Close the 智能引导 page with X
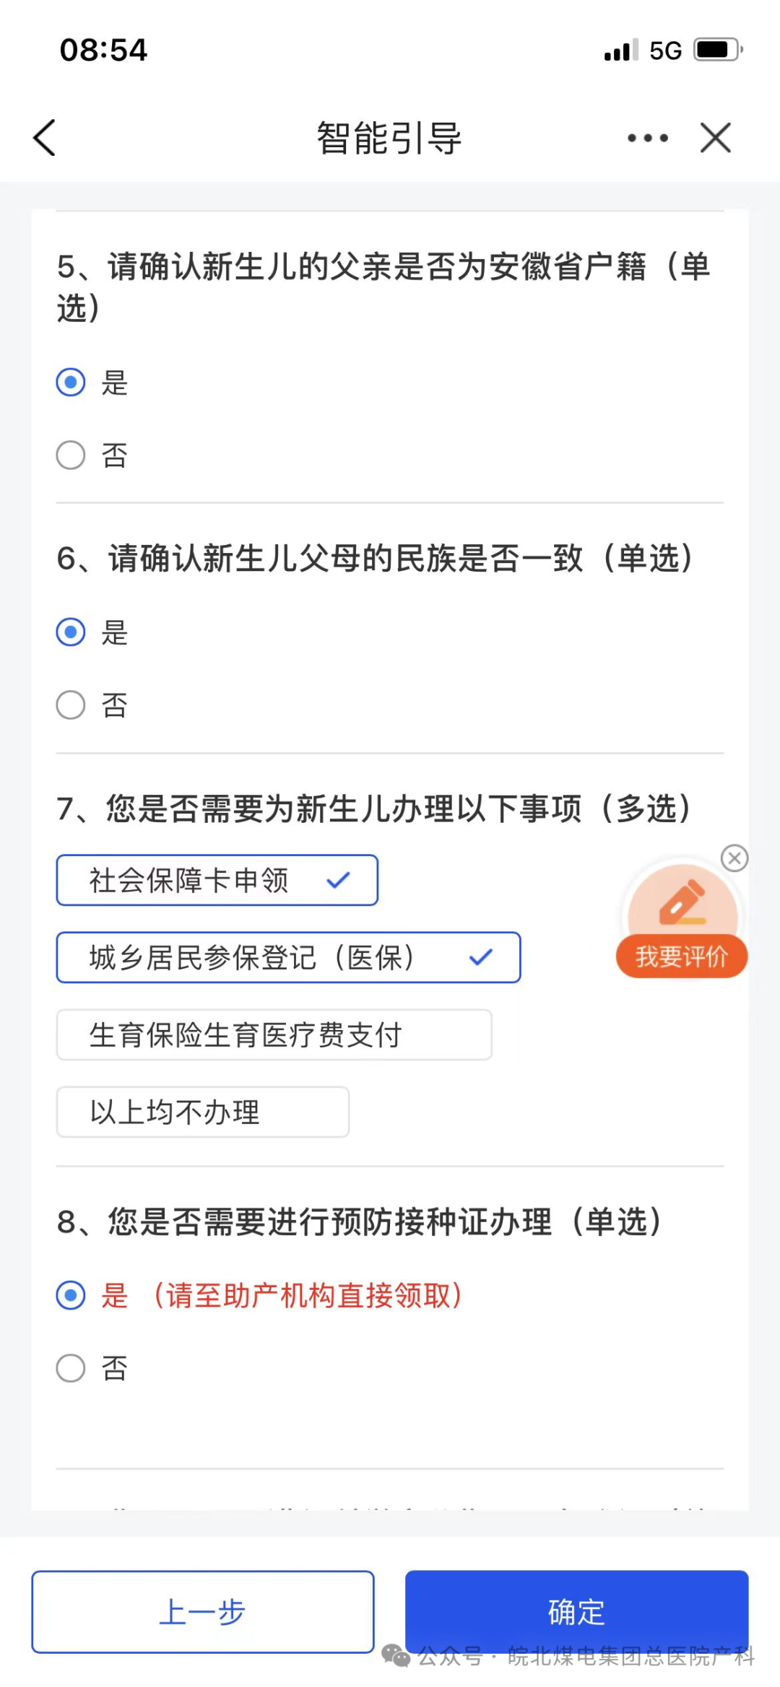 pos(716,137)
